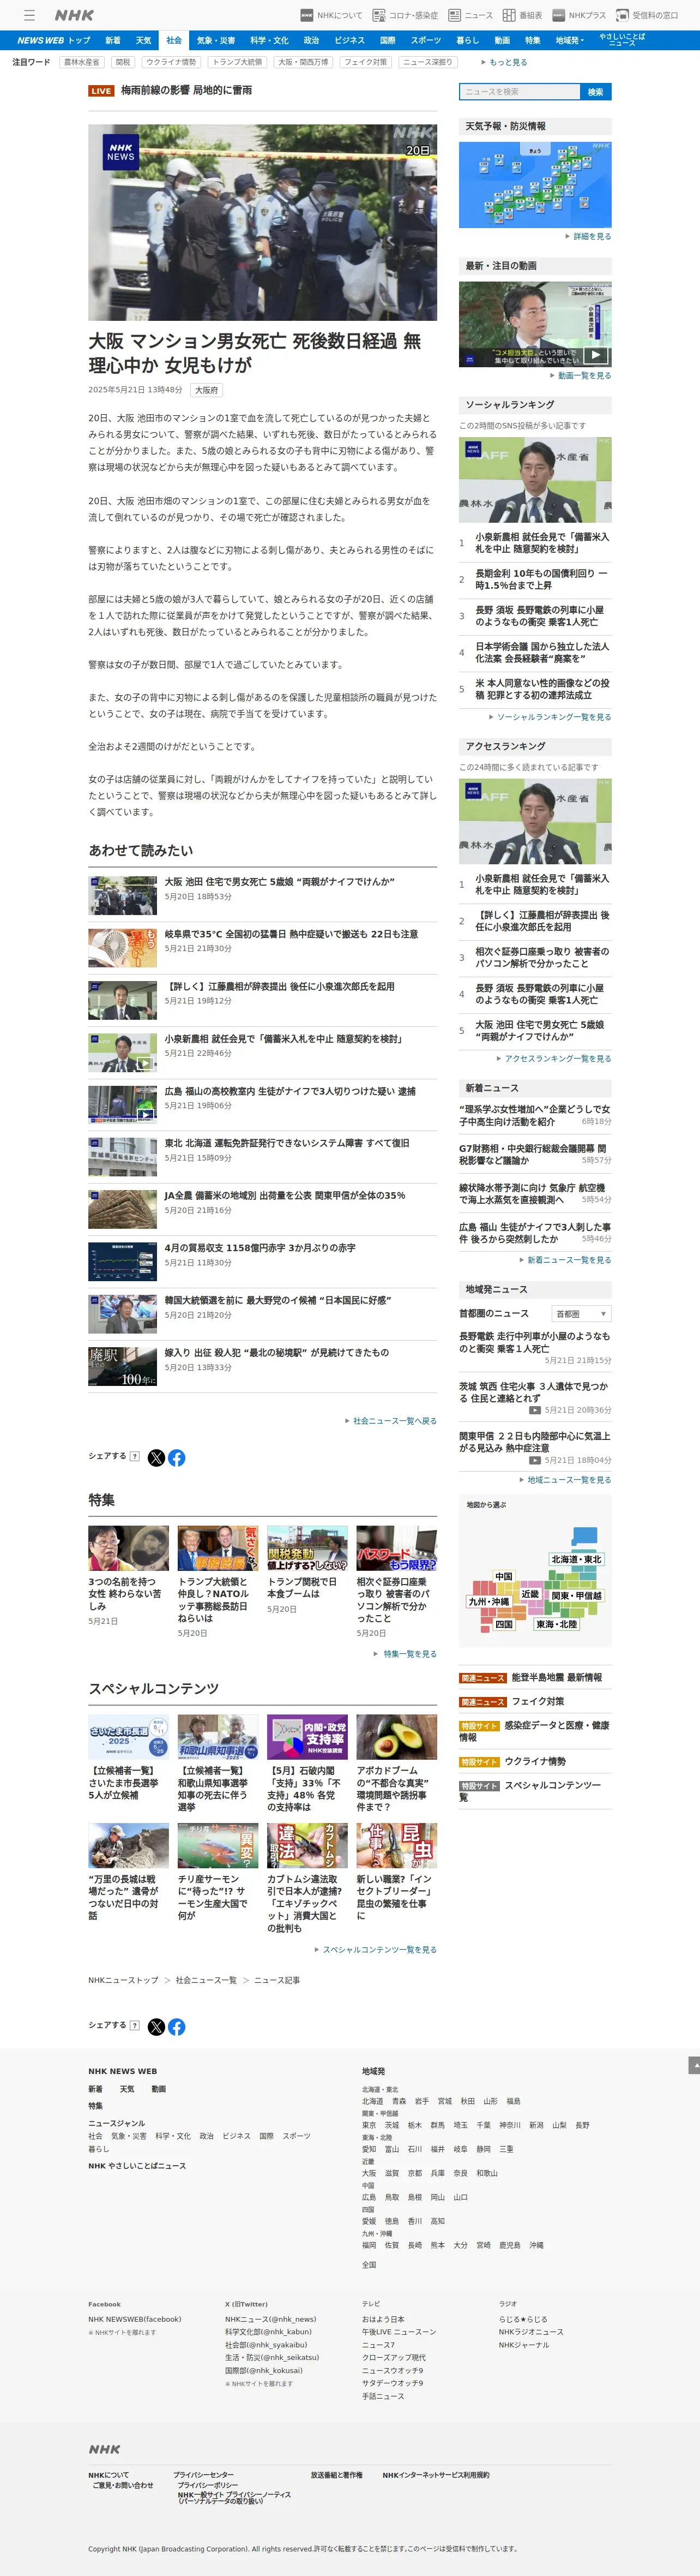Play the featured video in 最新・注目の動画
This screenshot has width=700, height=2576.
point(594,354)
